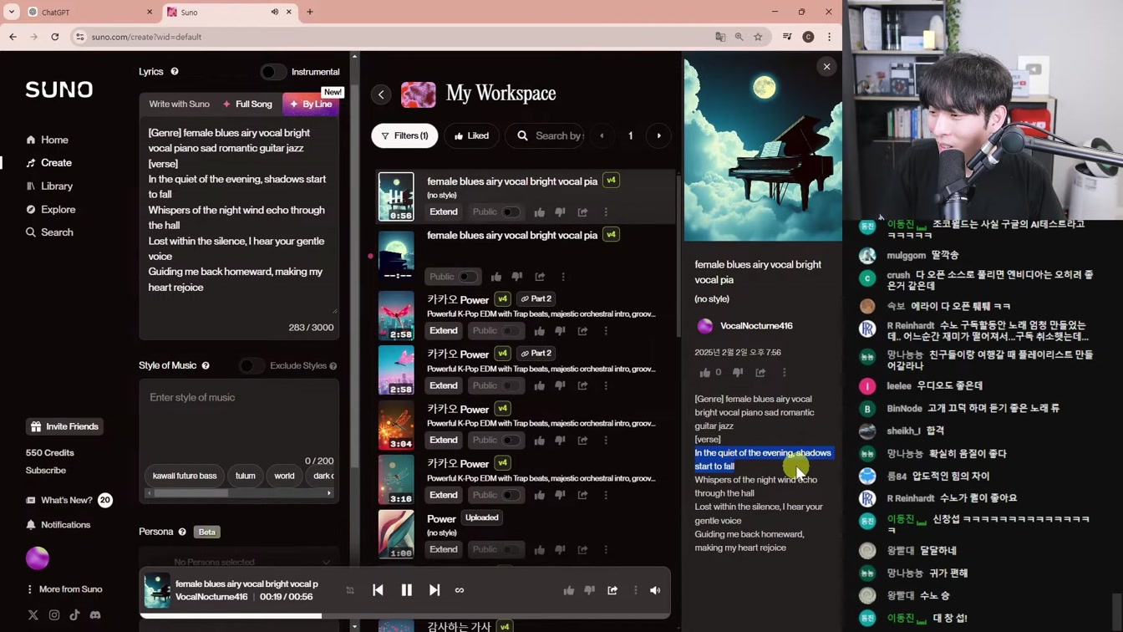Toggle Public on the uploaded Power song
This screenshot has height=632, width=1123.
pyautogui.click(x=511, y=550)
